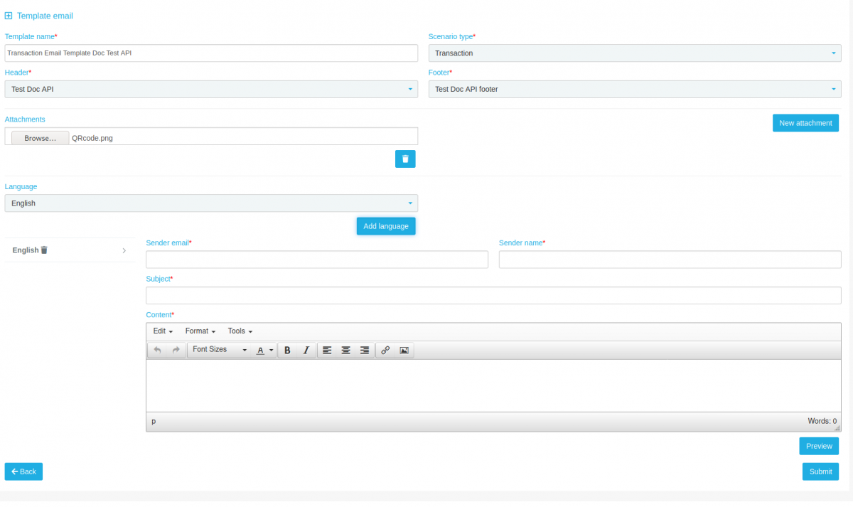Click the redo arrow in editor toolbar

click(x=176, y=350)
